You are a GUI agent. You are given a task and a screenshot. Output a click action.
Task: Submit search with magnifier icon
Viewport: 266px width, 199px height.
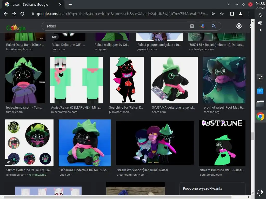(x=214, y=26)
